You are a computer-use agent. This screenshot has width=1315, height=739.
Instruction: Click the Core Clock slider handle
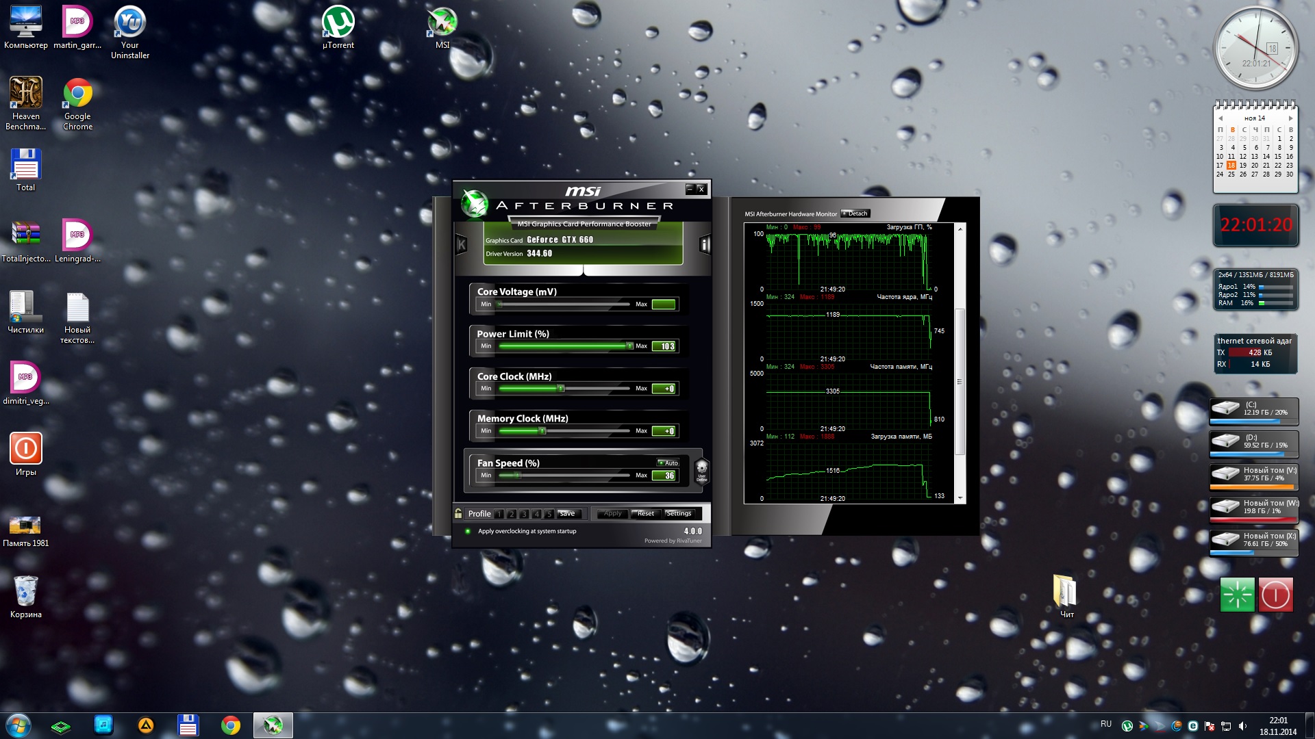click(x=561, y=389)
